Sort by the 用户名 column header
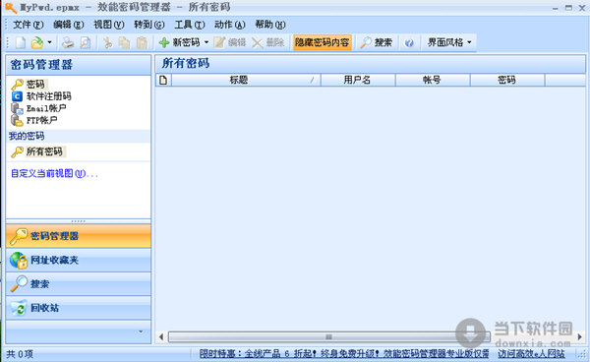The height and width of the screenshot is (362, 590). 358,80
